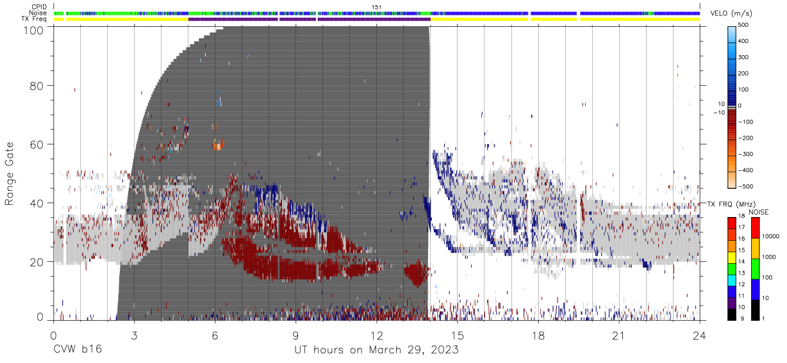Click the 20 tick on Range Gate axis
This screenshot has width=787, height=363.
(37, 262)
